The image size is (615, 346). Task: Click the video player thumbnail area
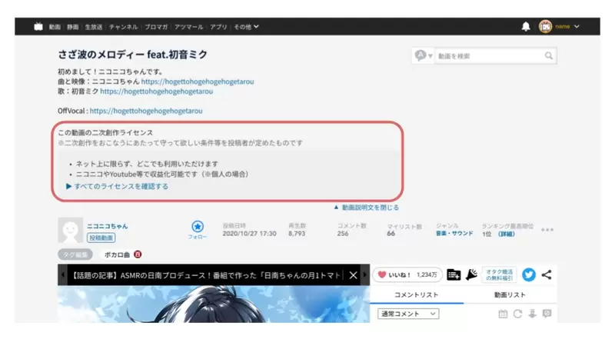pyautogui.click(x=214, y=304)
